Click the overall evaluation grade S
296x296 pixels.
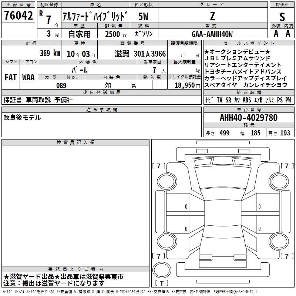coord(282,17)
